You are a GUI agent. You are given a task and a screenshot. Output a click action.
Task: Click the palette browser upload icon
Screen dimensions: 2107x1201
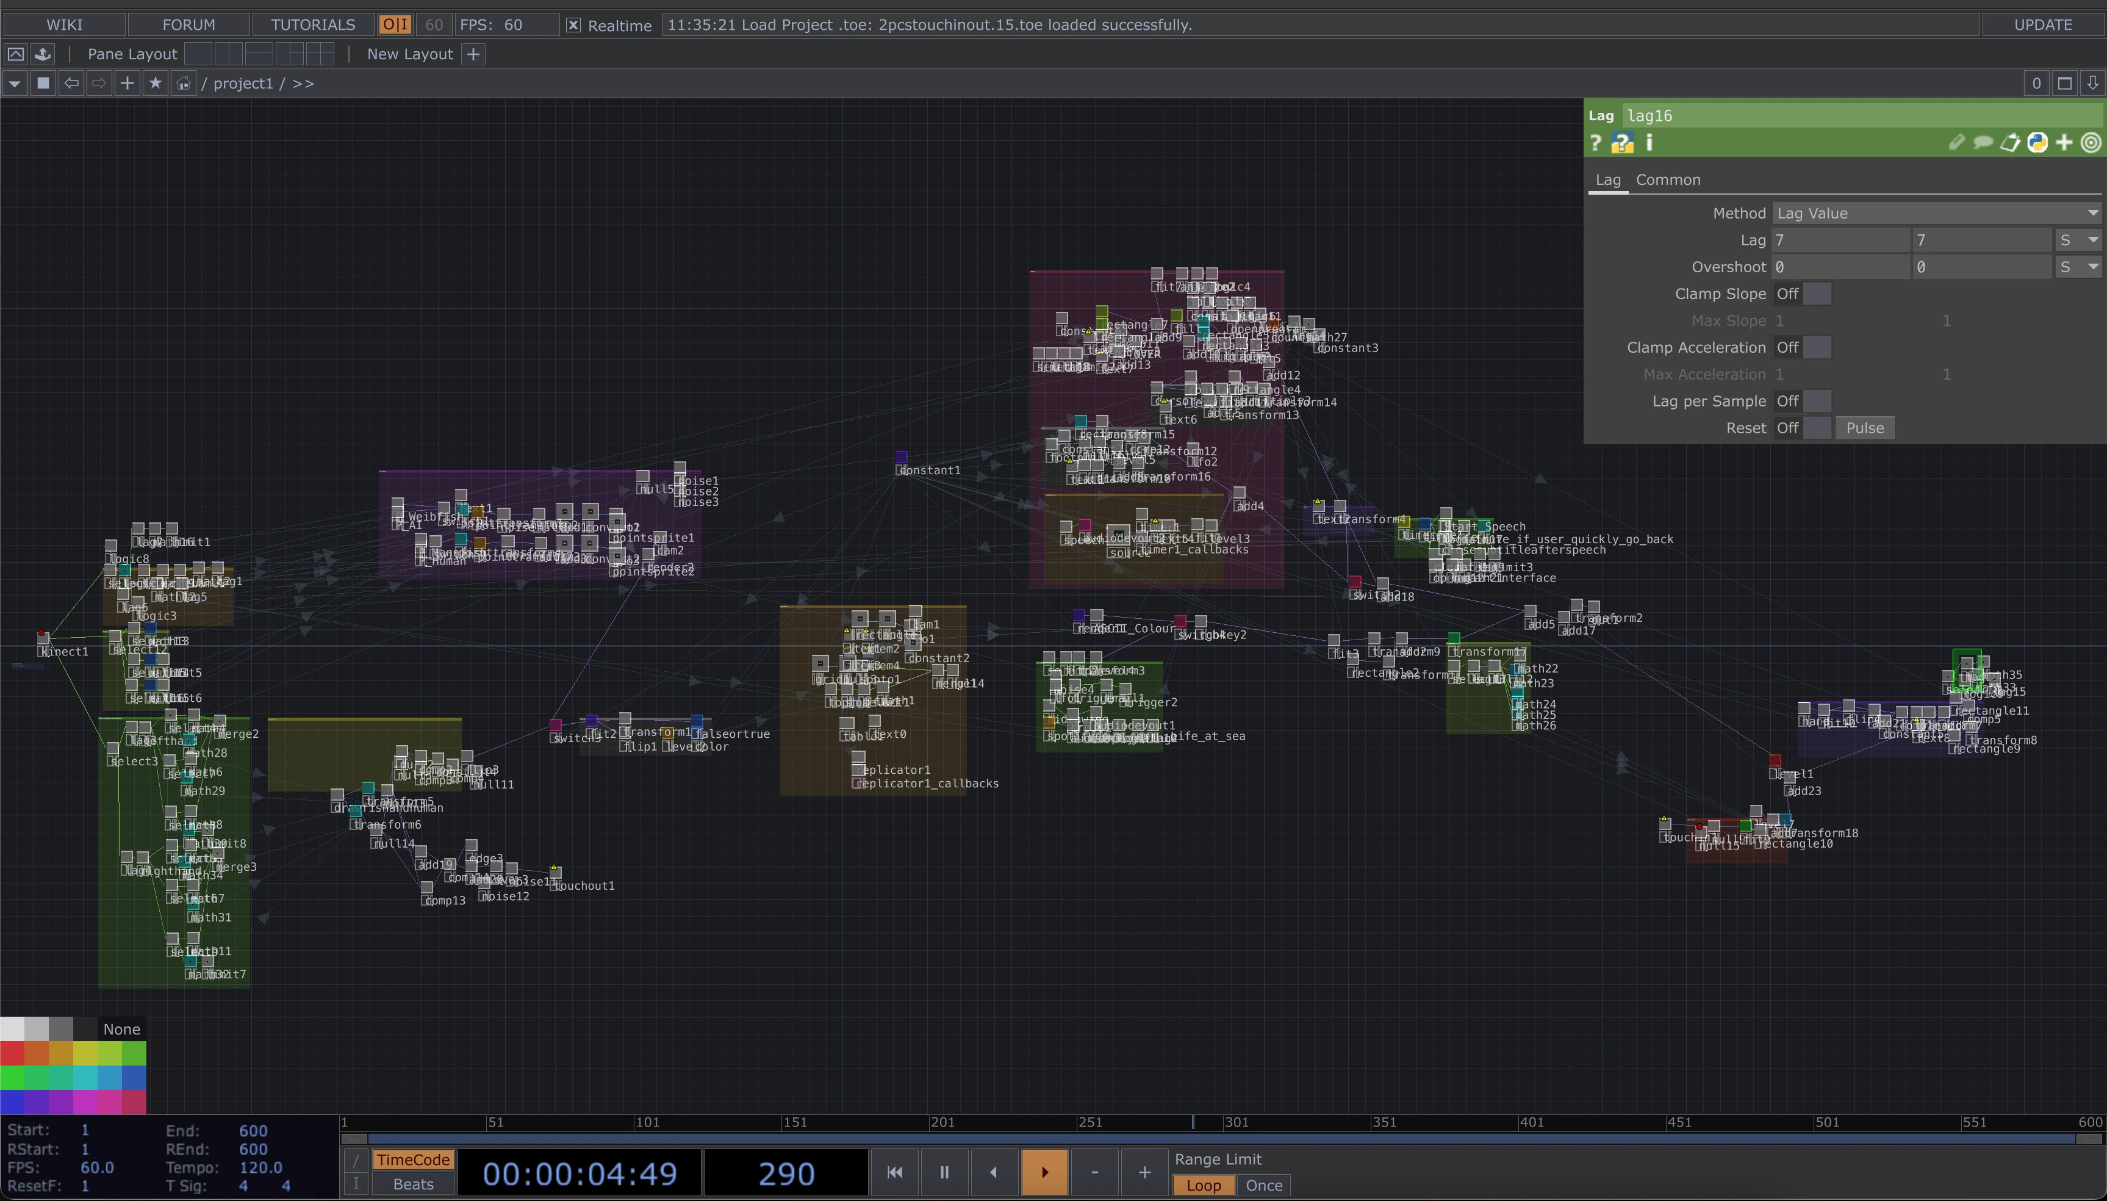coord(43,54)
